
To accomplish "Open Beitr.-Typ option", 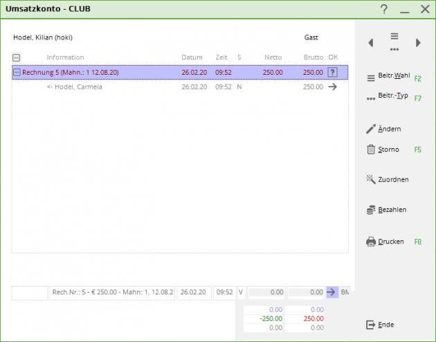I will (394, 97).
